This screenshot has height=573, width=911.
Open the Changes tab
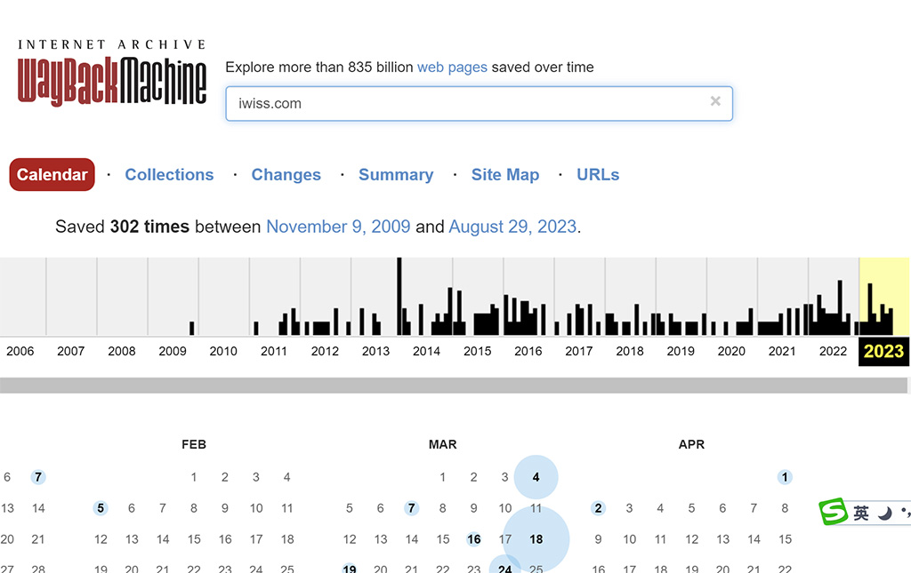coord(286,175)
